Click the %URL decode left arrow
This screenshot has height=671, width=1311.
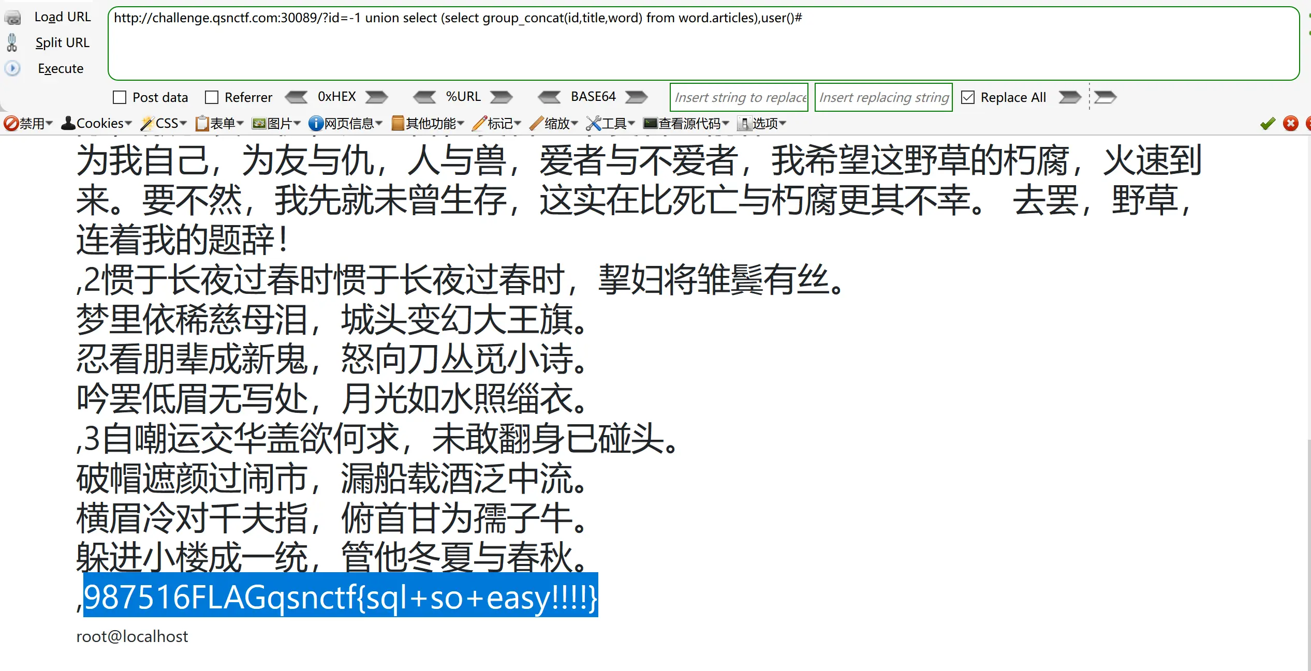[x=425, y=97]
